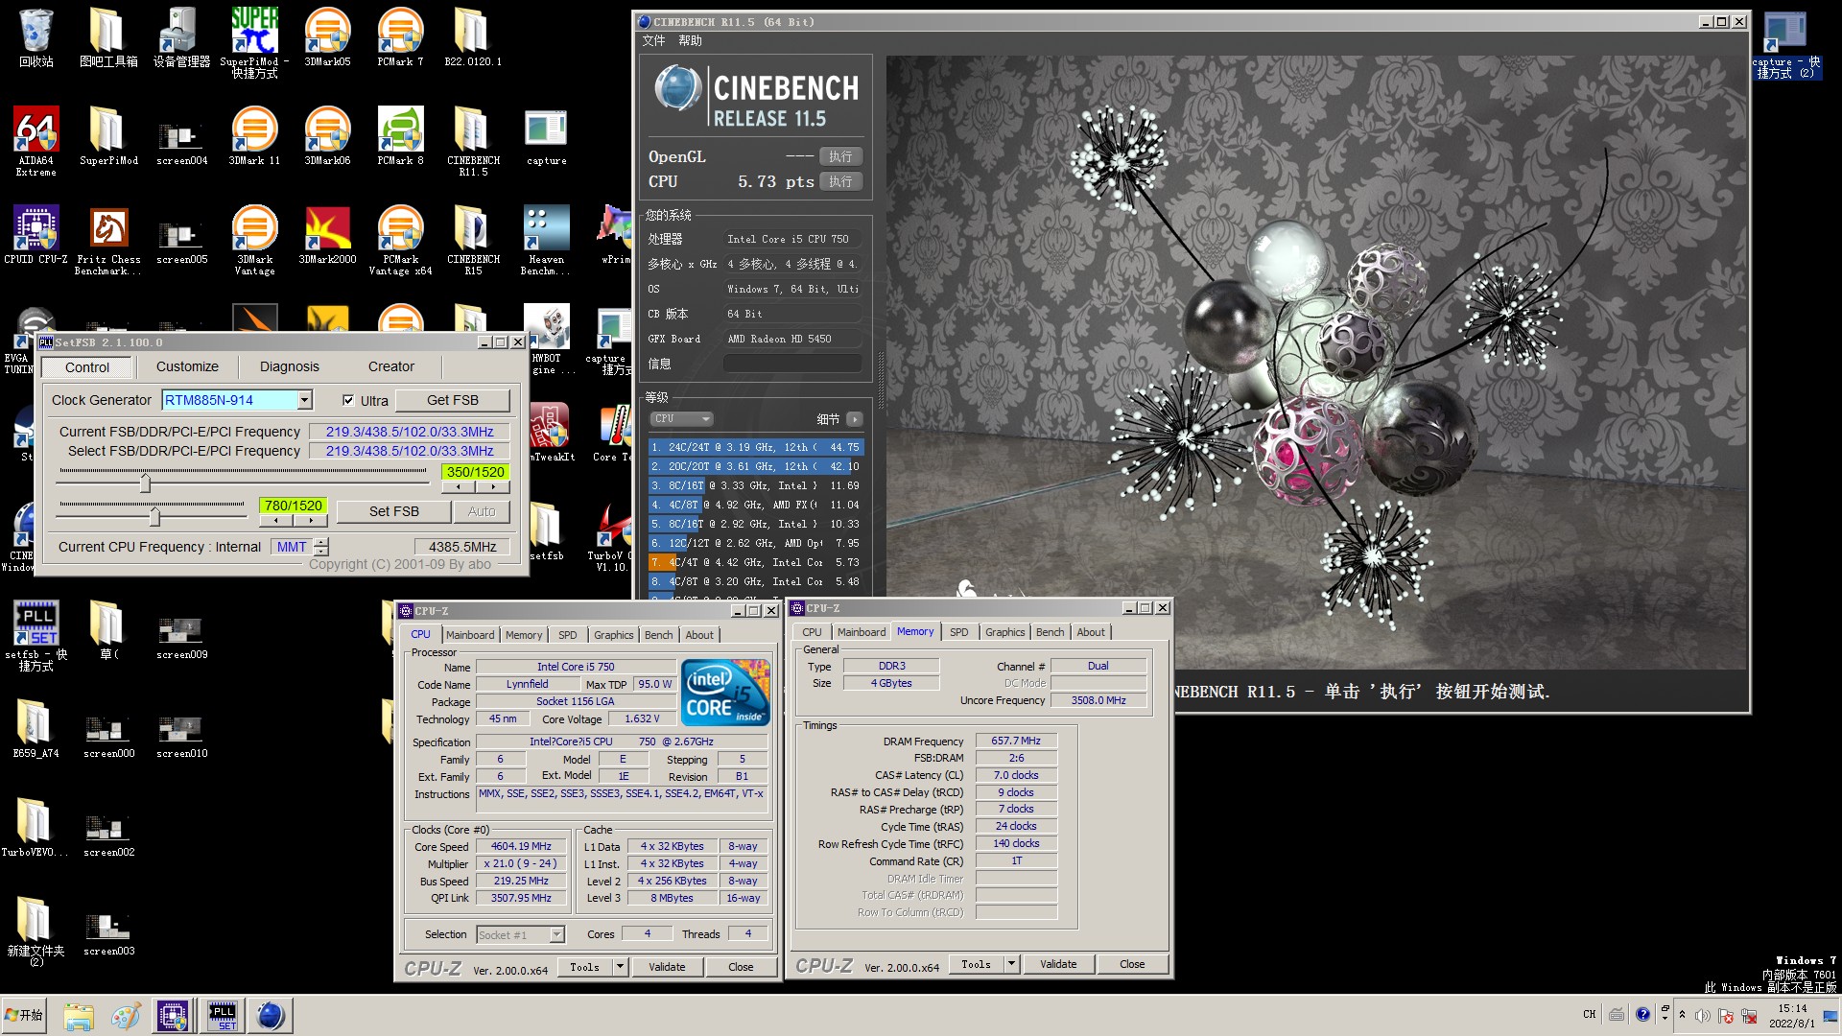This screenshot has height=1036, width=1842.
Task: Expand the CPU ranking dropdown in Cinebench
Action: tap(682, 418)
